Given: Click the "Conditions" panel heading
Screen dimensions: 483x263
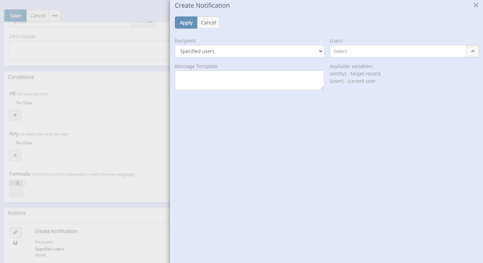Looking at the screenshot, I should click(21, 77).
